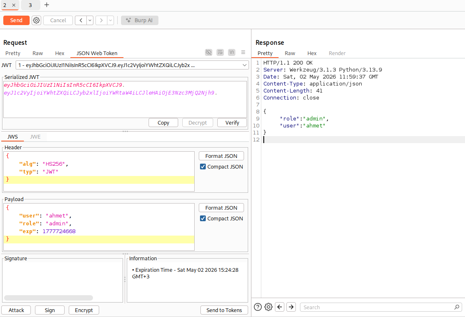Select the JSON Web Token tab

coord(97,53)
